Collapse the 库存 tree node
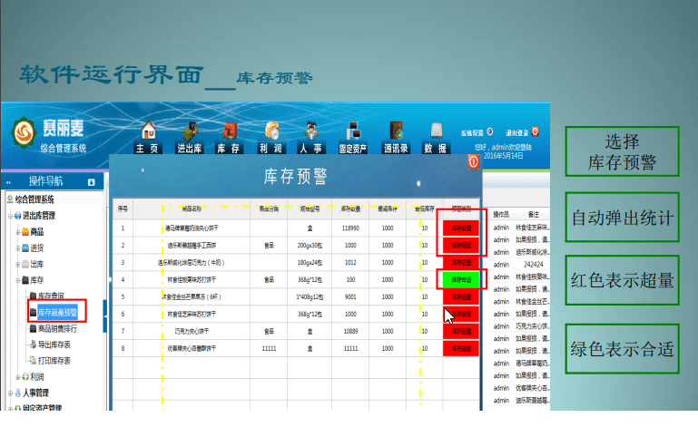 point(18,280)
